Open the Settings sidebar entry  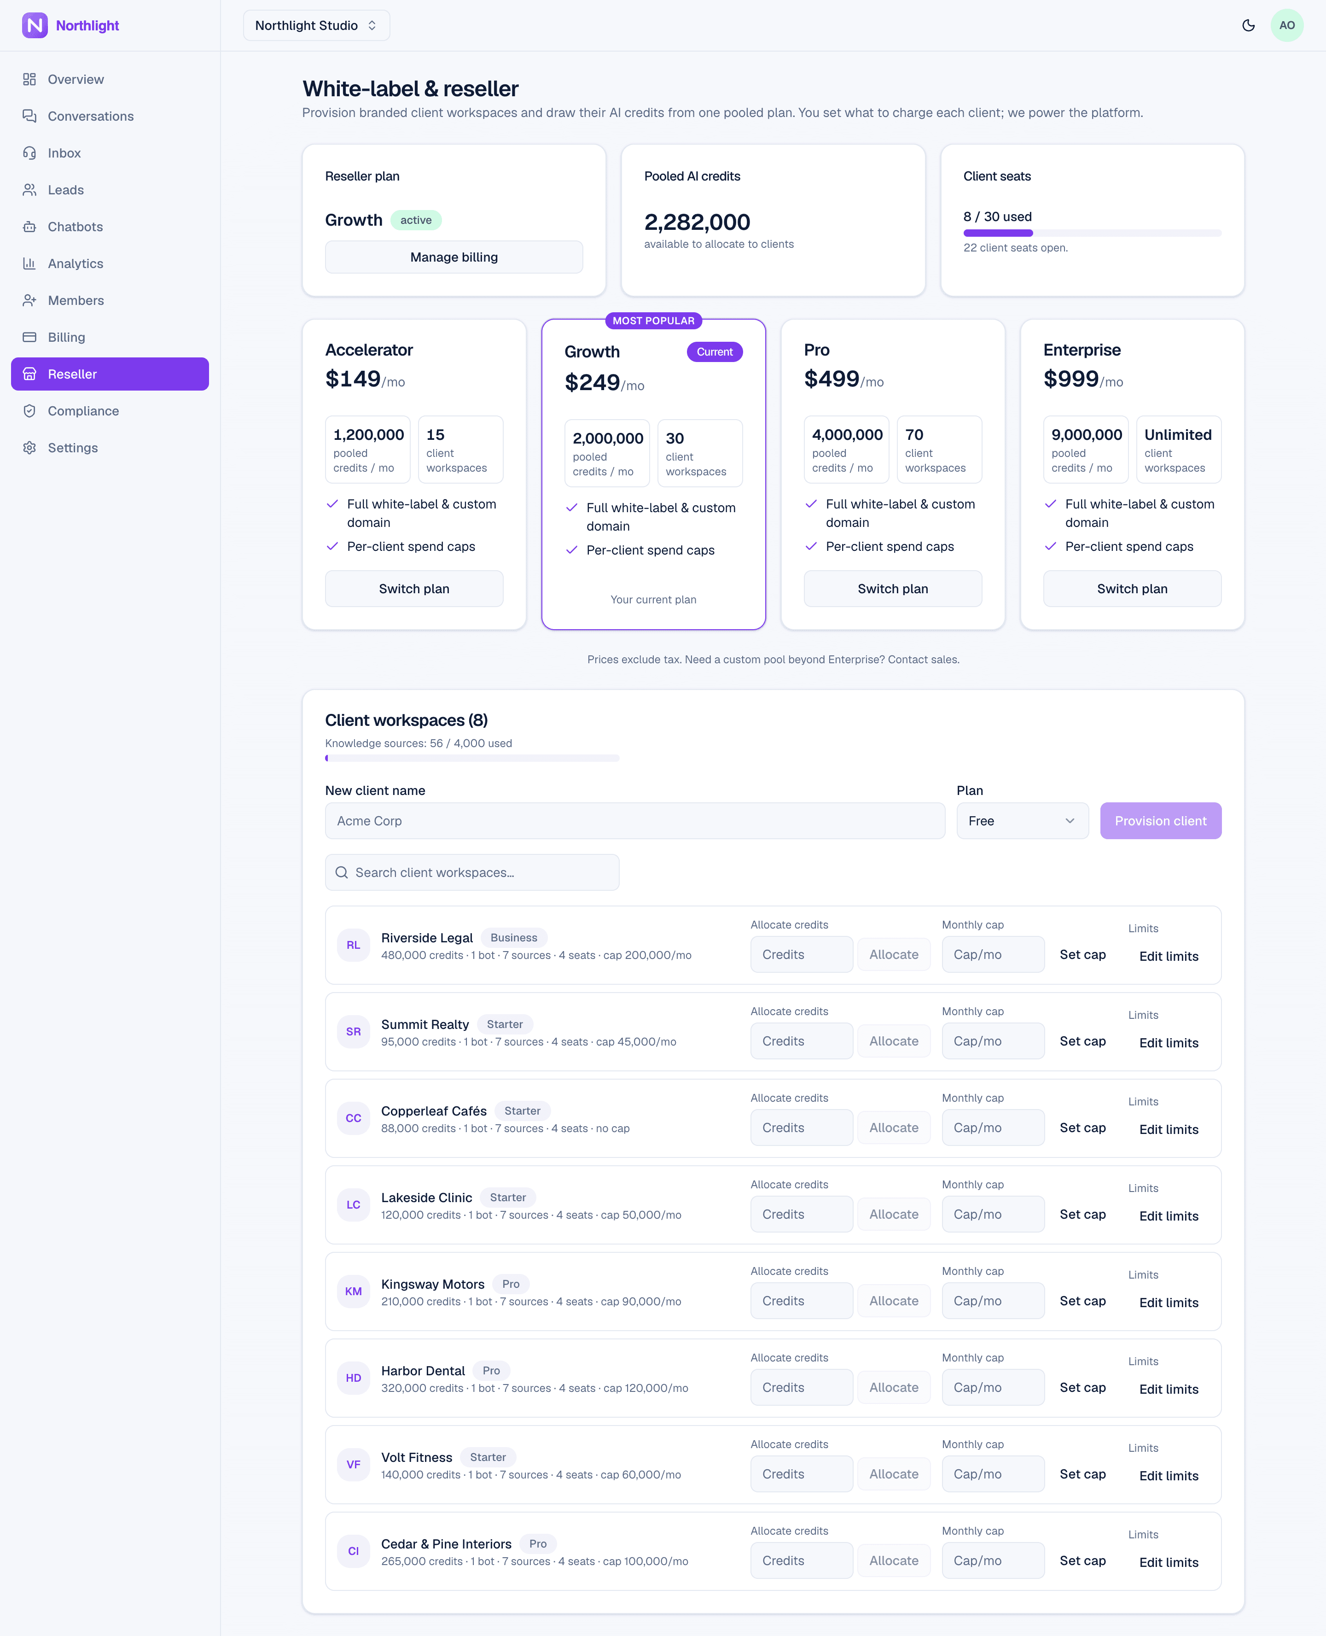110,448
